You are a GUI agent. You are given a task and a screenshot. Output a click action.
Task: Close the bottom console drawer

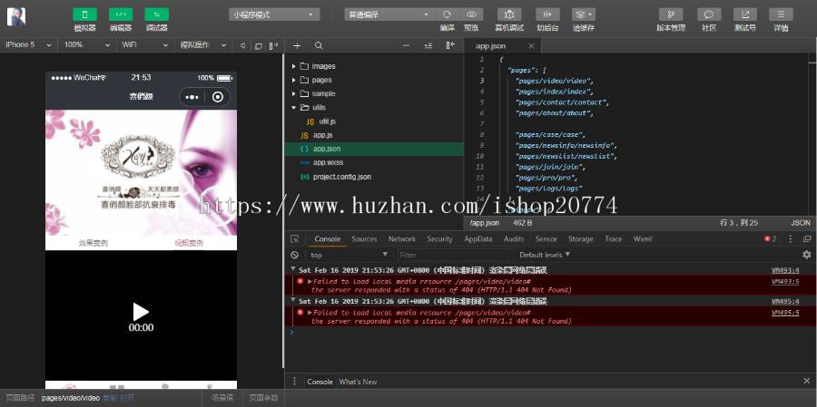[x=807, y=381]
